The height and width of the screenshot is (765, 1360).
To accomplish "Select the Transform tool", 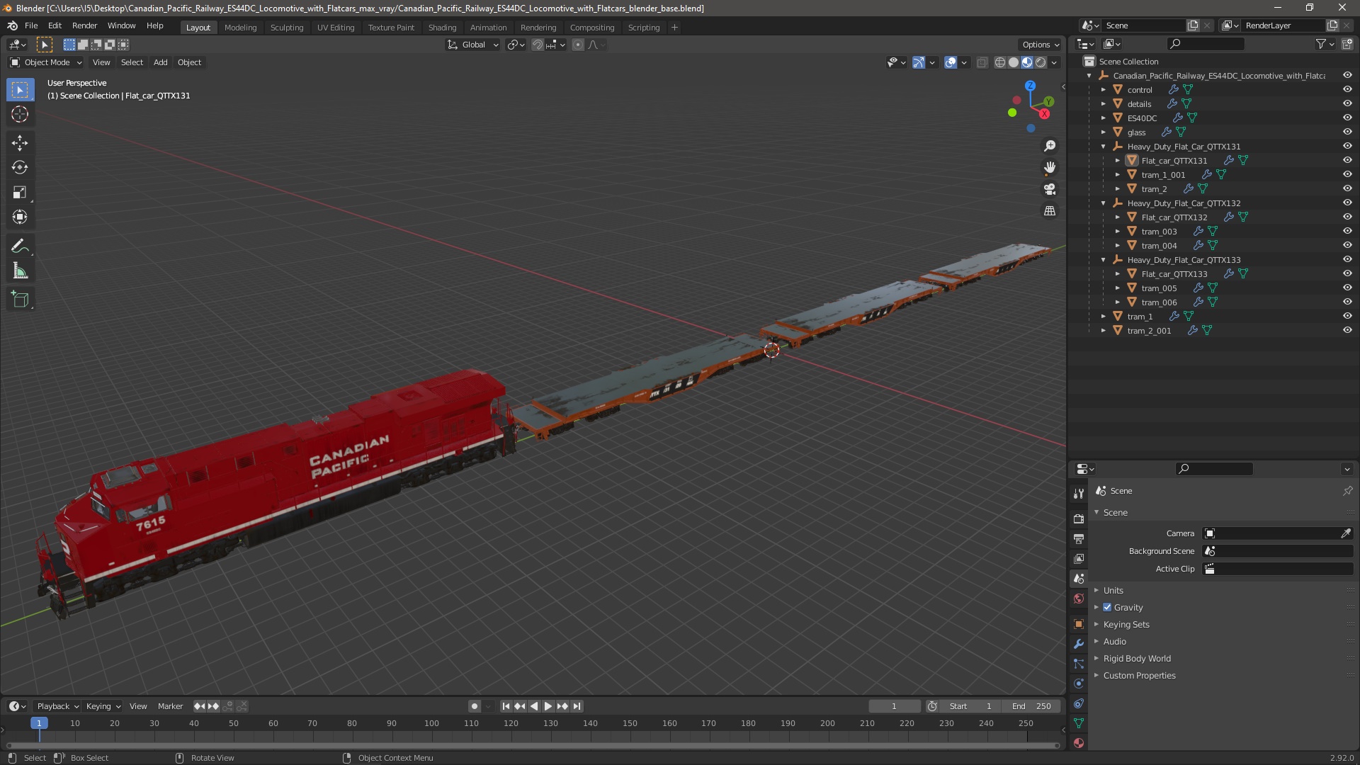I will (20, 217).
